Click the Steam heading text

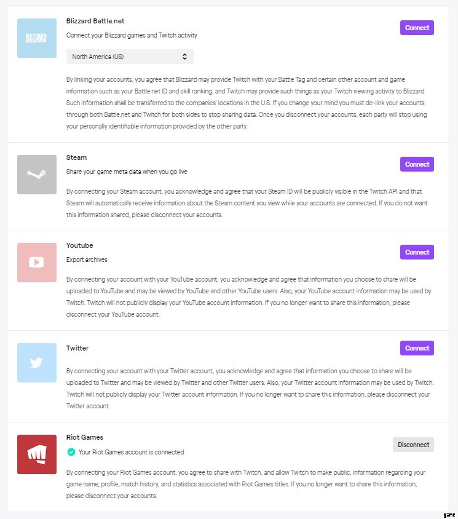(76, 157)
